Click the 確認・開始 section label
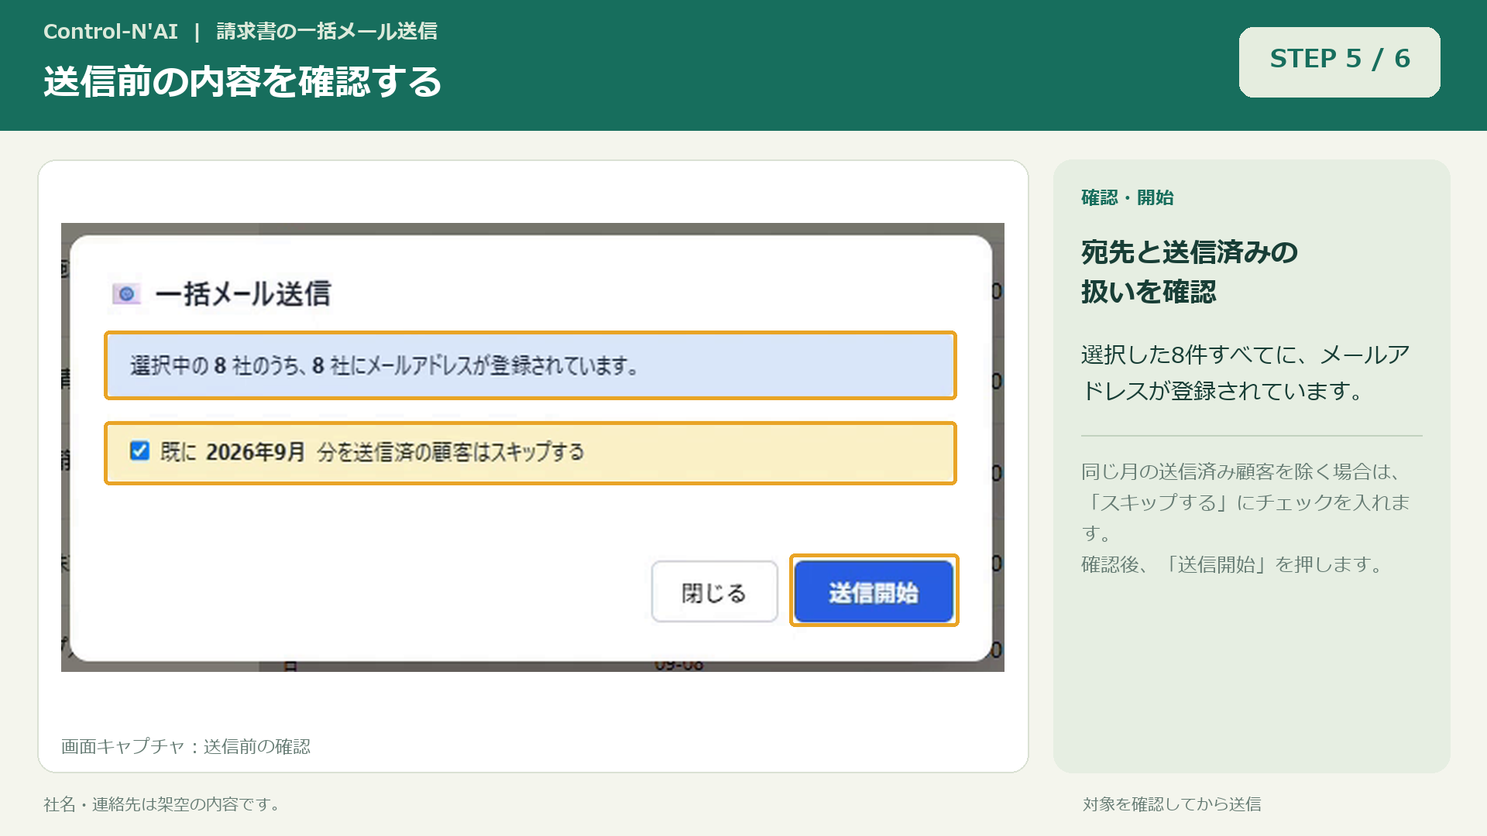 [x=1127, y=198]
